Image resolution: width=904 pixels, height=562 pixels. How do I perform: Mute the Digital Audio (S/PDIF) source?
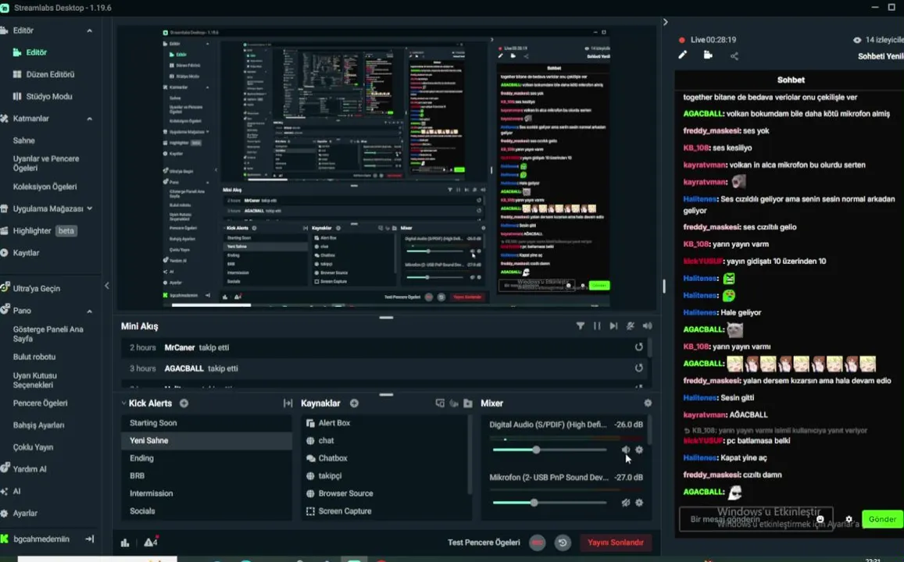(626, 450)
